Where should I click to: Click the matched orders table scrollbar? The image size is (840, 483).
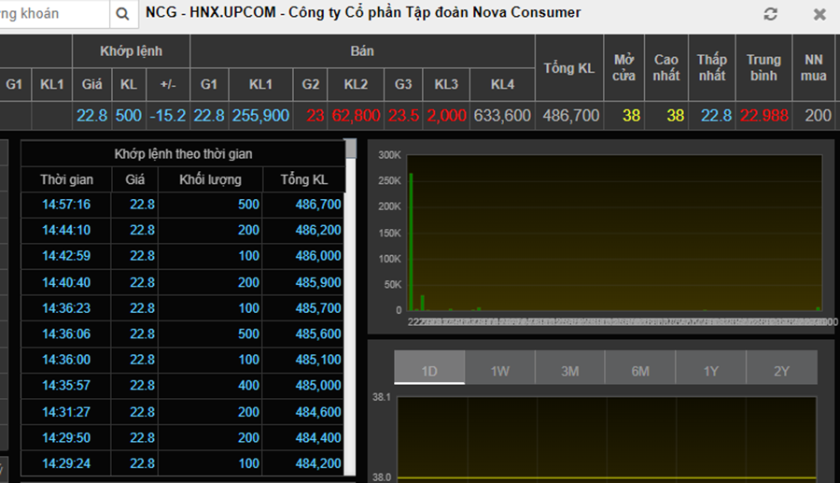pos(351,151)
